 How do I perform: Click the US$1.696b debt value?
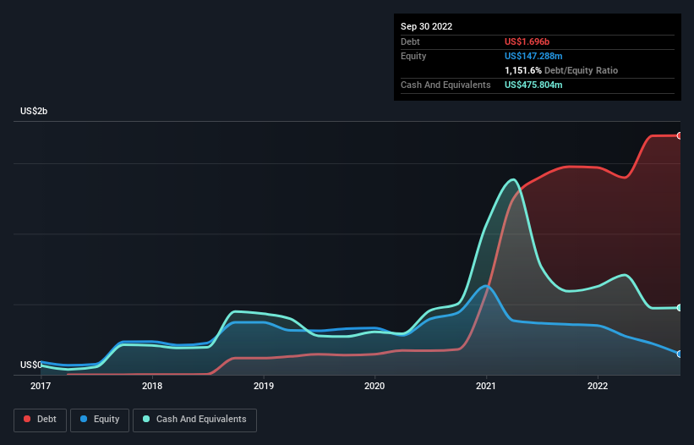click(527, 41)
